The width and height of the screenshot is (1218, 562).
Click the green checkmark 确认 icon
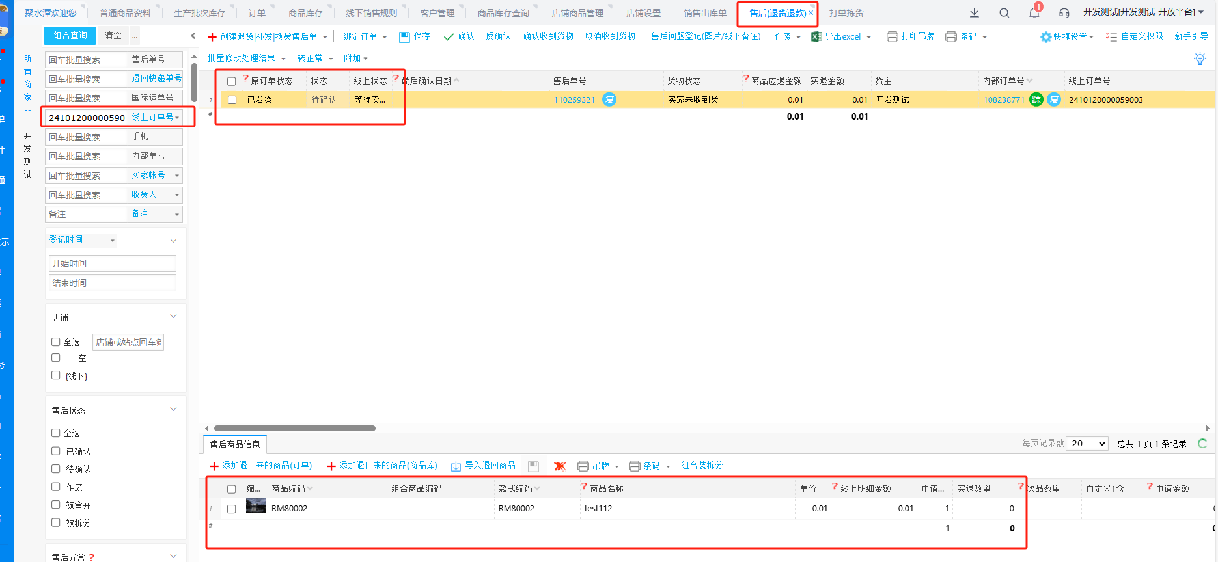(449, 36)
